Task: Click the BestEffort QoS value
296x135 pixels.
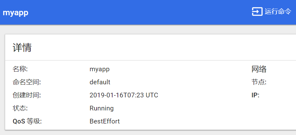Action: [x=105, y=121]
